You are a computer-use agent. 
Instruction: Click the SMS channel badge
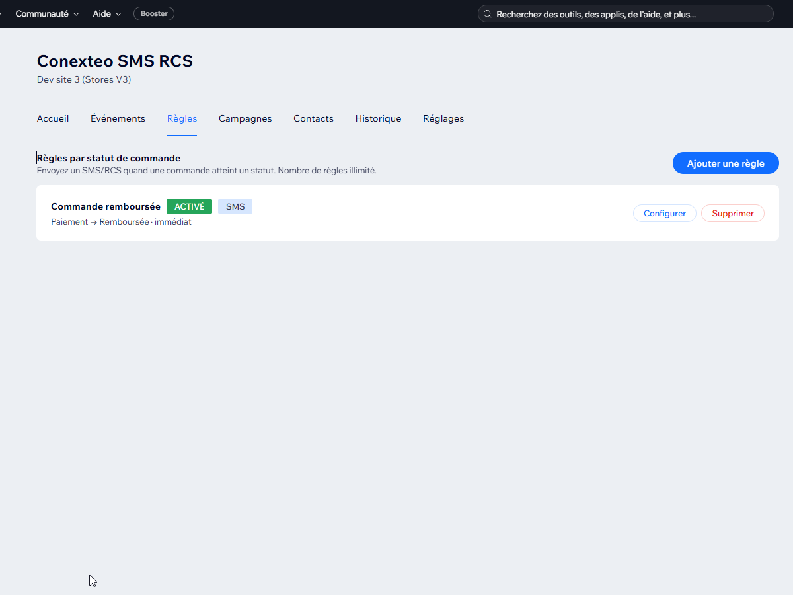[235, 206]
